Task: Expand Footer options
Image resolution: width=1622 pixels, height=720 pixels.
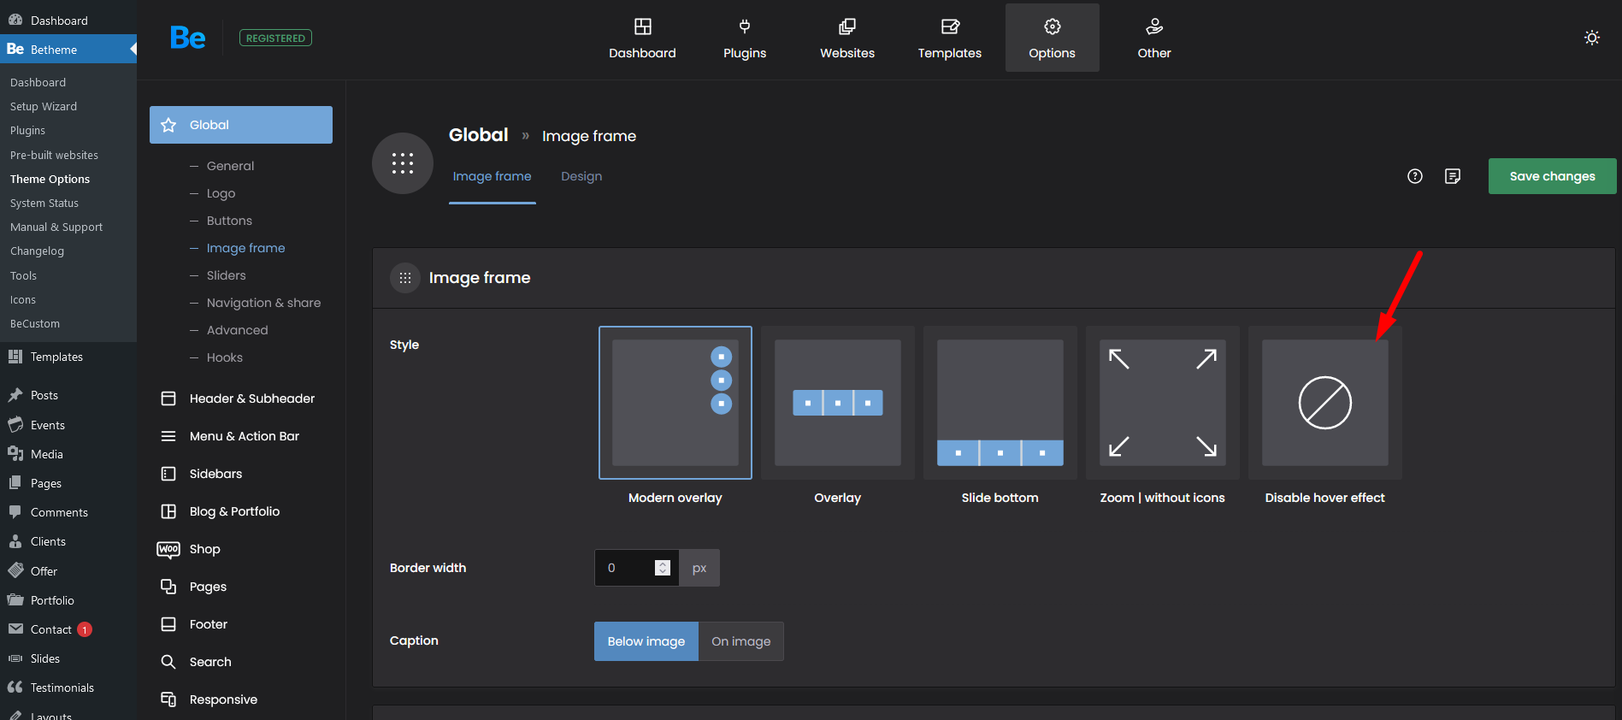Action: tap(241, 624)
